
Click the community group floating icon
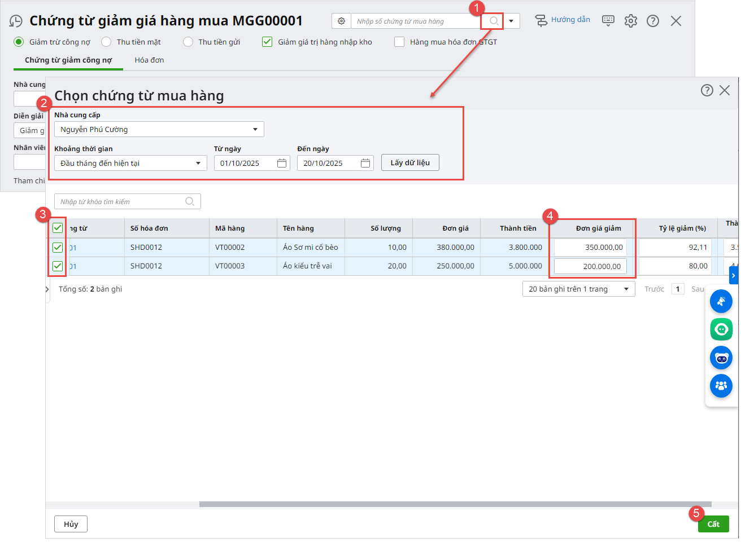point(721,386)
